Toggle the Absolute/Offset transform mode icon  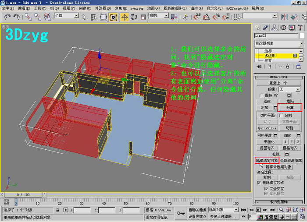coord(66,210)
